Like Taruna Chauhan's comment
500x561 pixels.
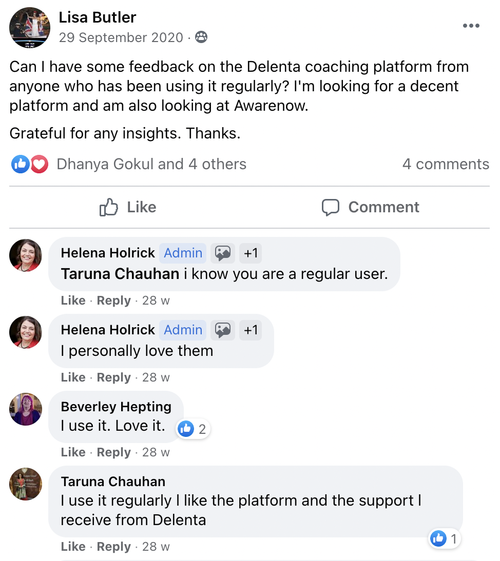pyautogui.click(x=73, y=547)
